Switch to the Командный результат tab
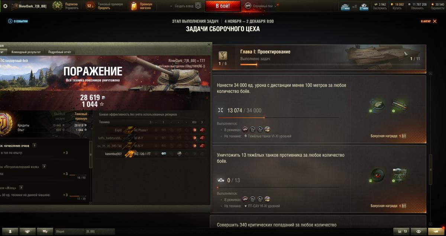 26,52
